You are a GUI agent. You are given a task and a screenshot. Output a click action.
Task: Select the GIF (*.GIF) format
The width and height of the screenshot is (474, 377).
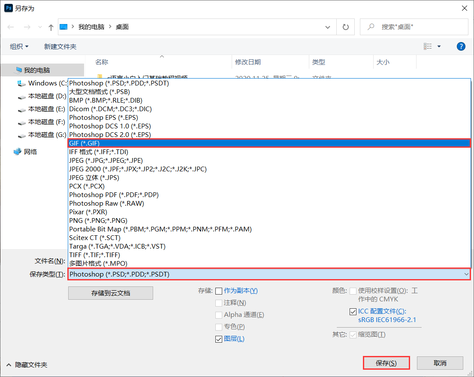click(269, 143)
